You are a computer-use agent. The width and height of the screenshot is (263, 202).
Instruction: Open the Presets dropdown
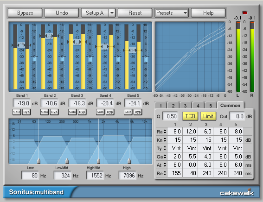click(x=172, y=13)
